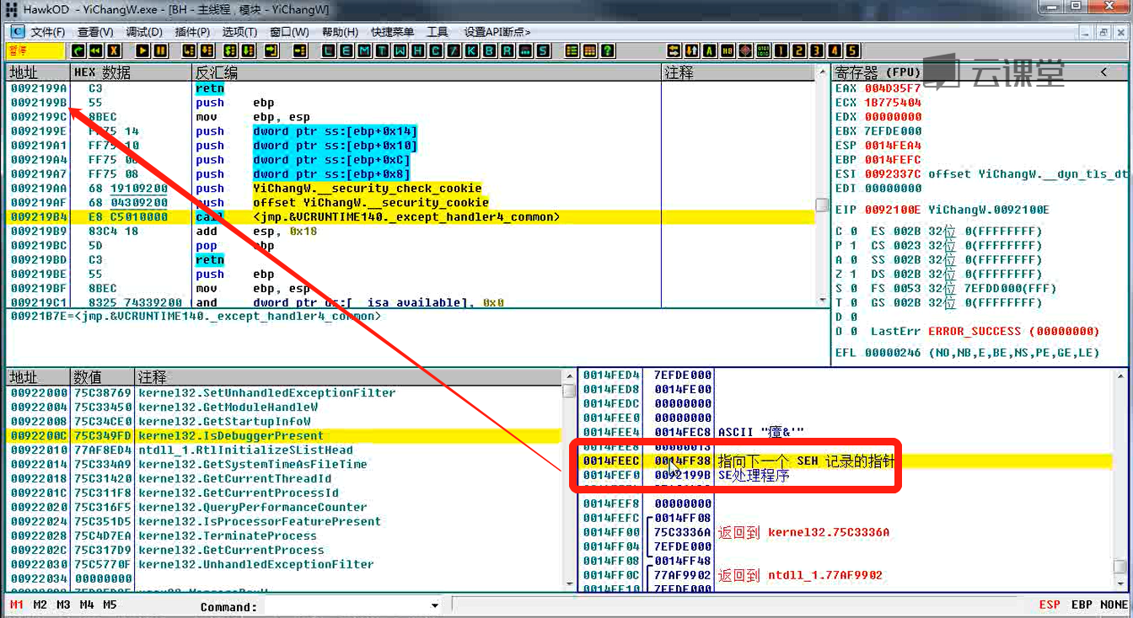Click the 寄存器 (FPU) header left chevron
This screenshot has height=618, width=1133.
1103,72
